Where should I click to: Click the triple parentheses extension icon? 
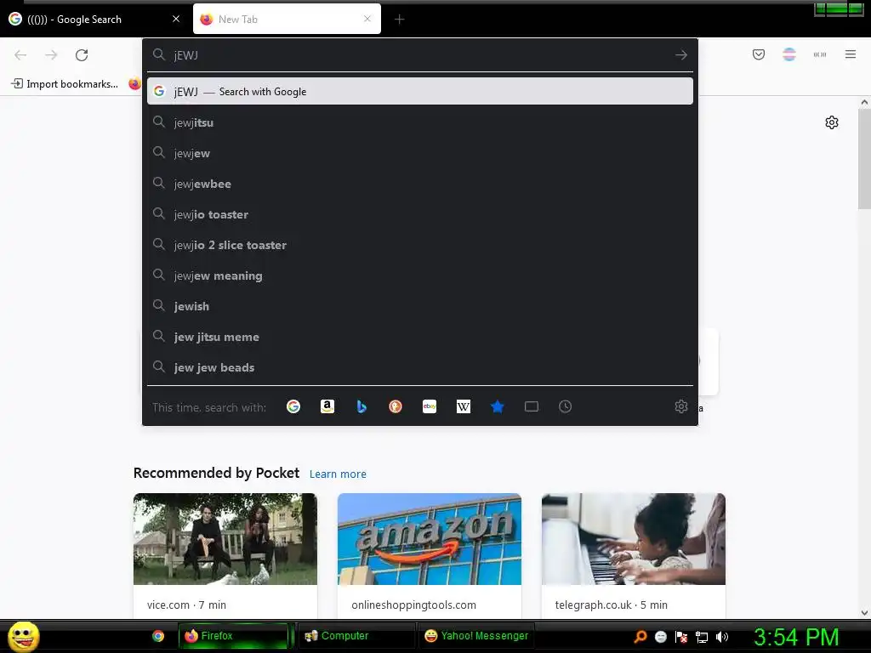[x=819, y=54]
